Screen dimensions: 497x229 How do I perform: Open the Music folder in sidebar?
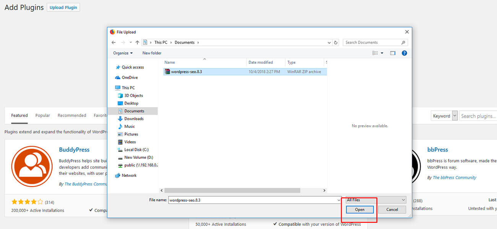click(x=129, y=126)
